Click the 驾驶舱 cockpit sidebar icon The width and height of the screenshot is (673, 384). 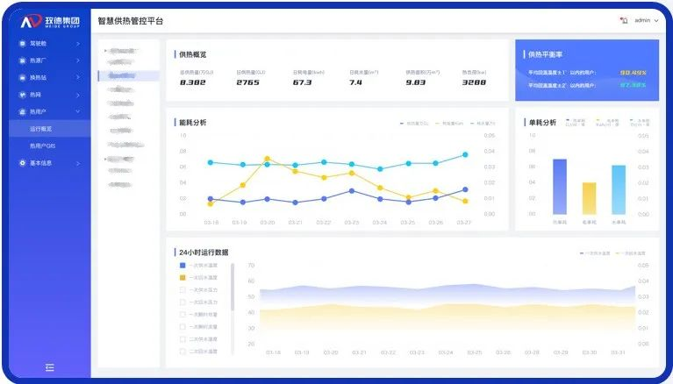pyautogui.click(x=22, y=43)
